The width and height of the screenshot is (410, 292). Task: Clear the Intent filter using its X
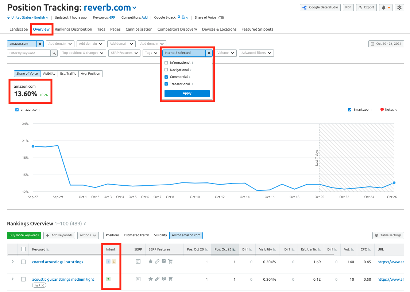tap(209, 53)
